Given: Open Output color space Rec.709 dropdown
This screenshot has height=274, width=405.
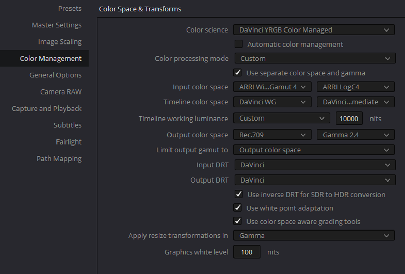Looking at the screenshot, I should 272,135.
